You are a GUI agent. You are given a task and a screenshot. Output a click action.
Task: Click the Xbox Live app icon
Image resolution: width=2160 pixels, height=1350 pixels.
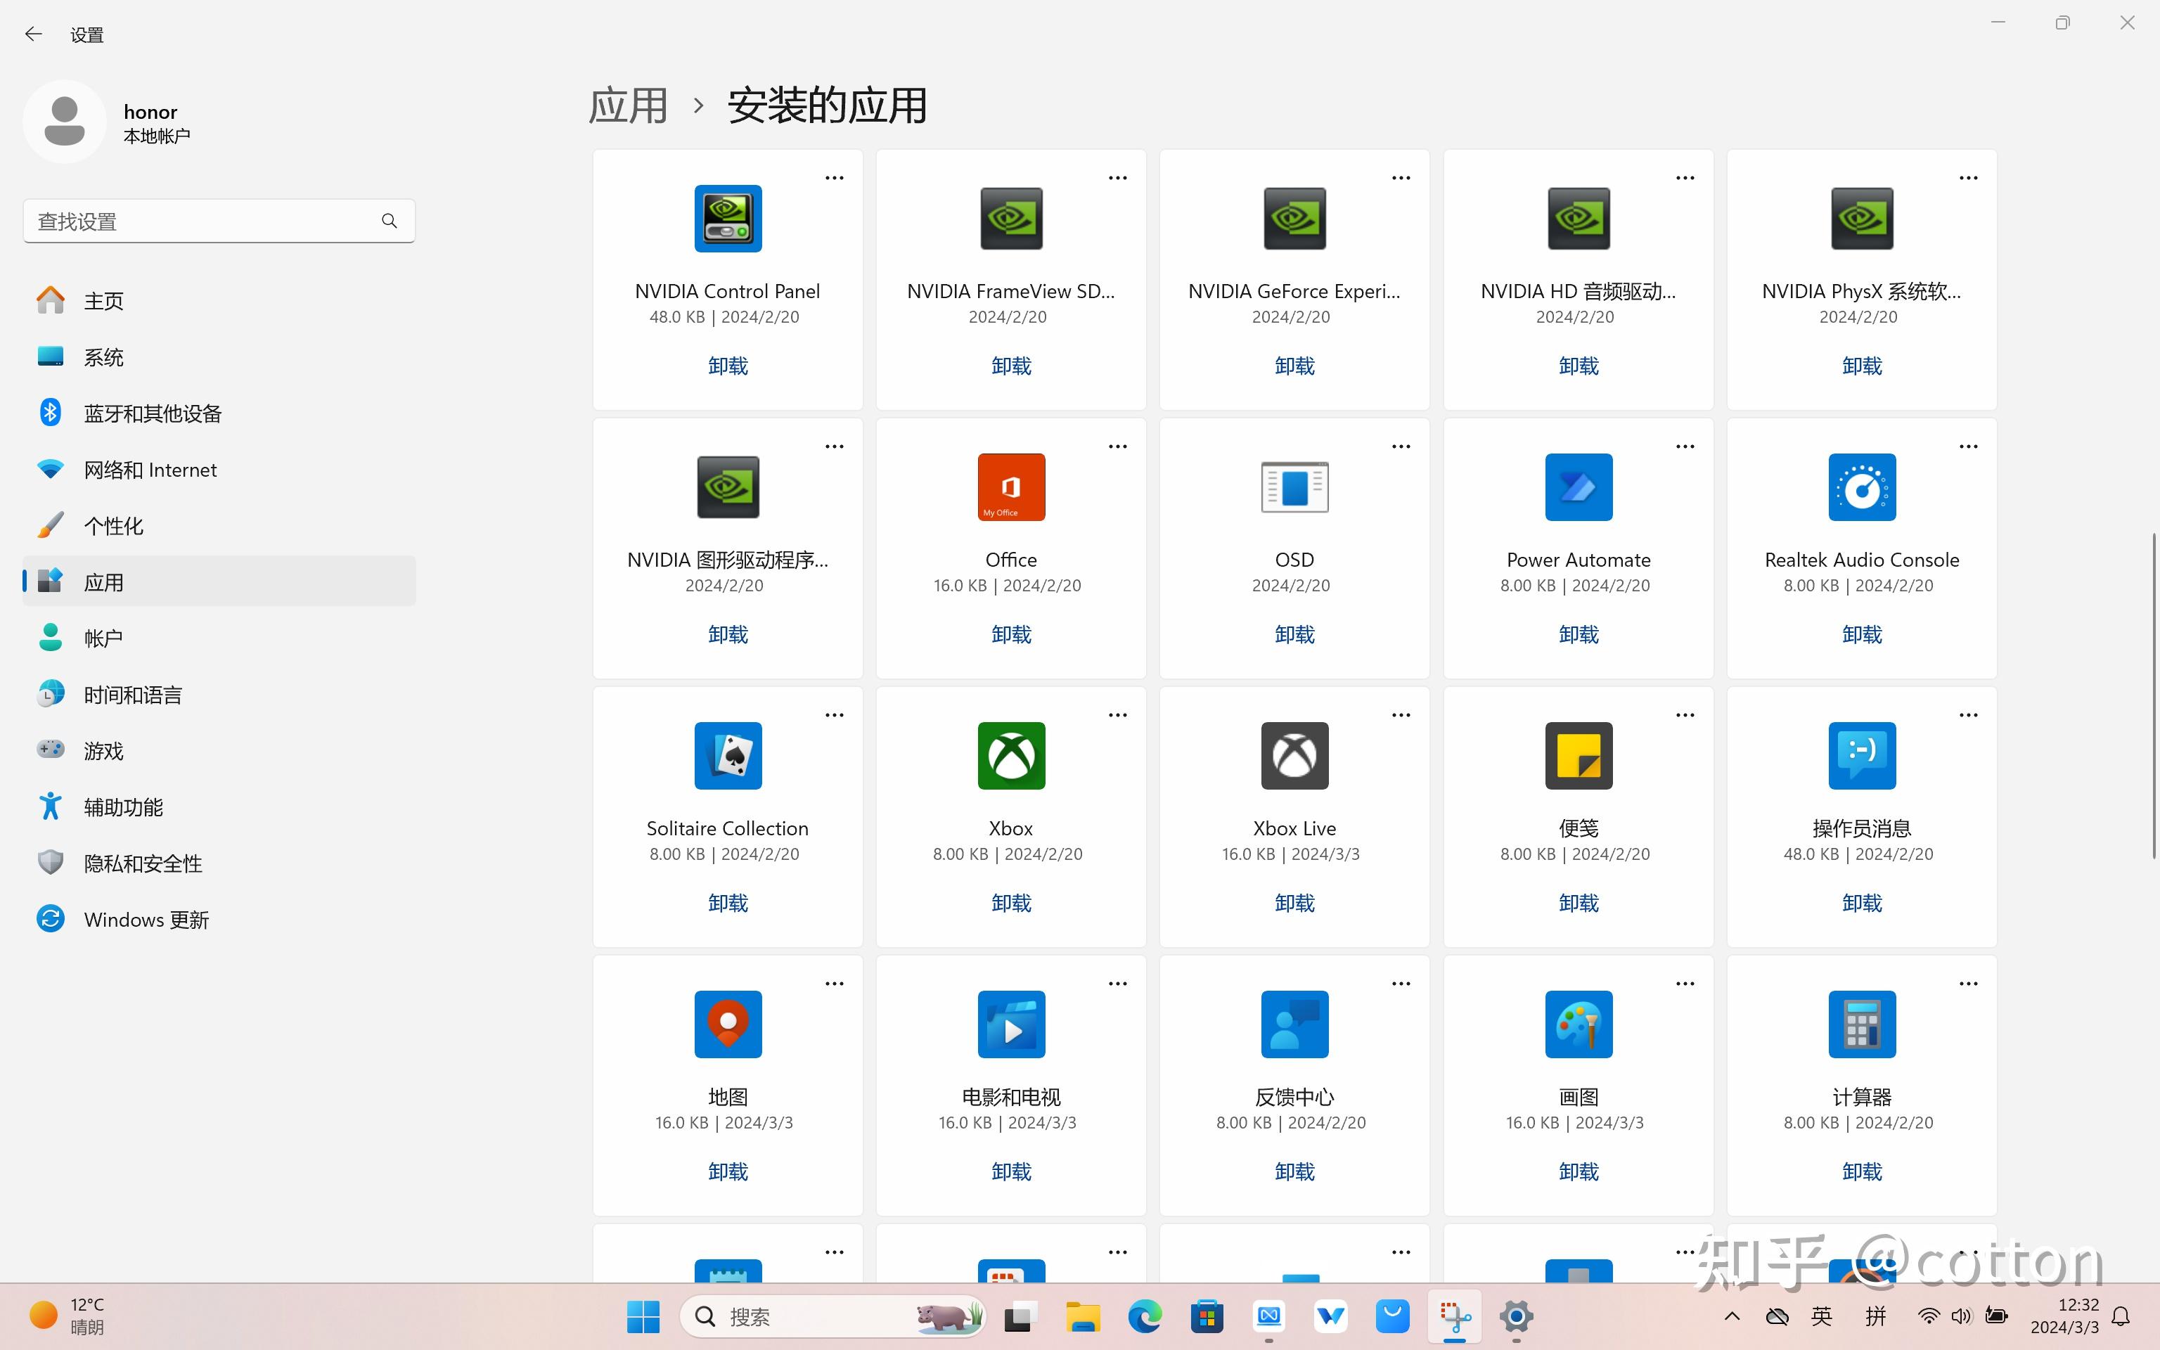point(1294,757)
